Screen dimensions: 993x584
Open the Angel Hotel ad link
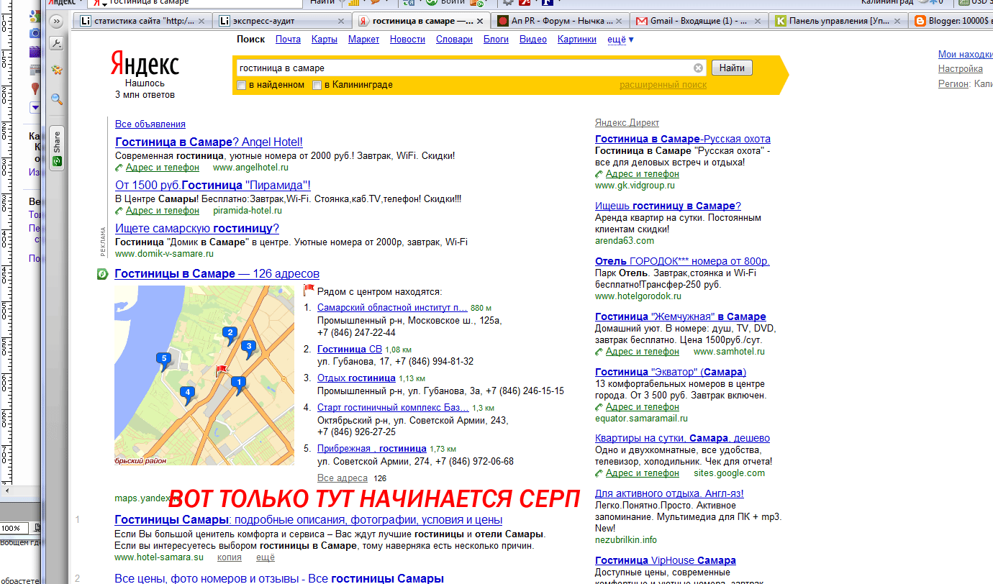(209, 142)
